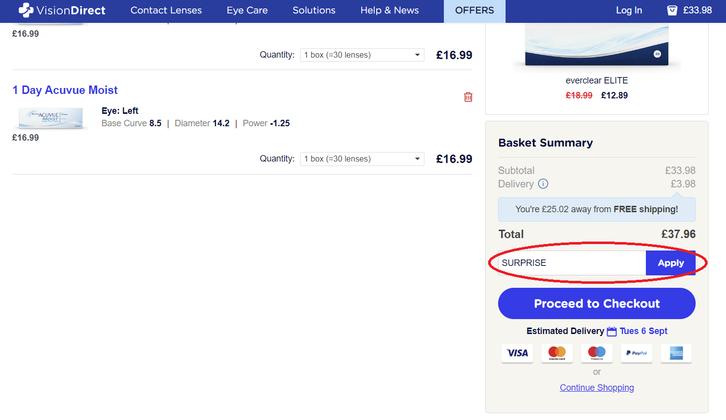Open quantity dropdown for 1 Day Acuvue Moist
This screenshot has height=420, width=726.
[362, 159]
